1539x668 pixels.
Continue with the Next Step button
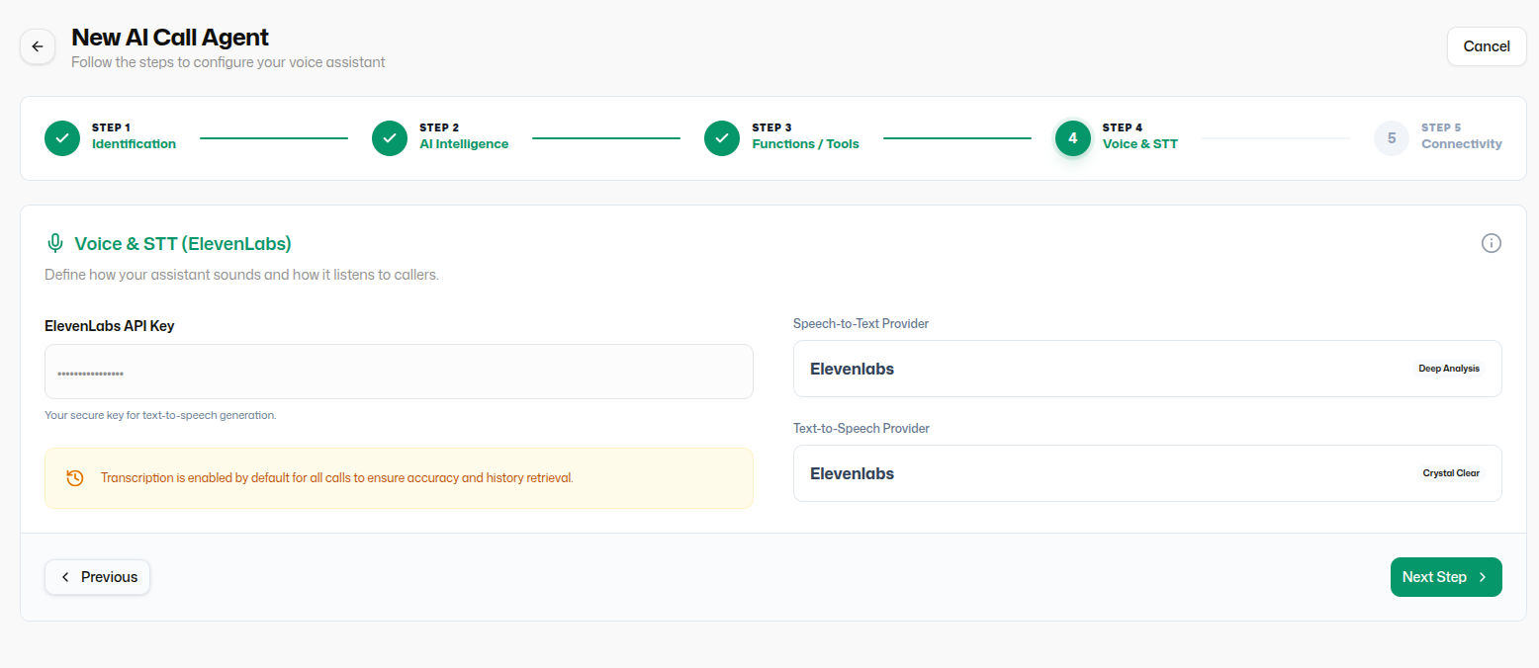(1446, 577)
